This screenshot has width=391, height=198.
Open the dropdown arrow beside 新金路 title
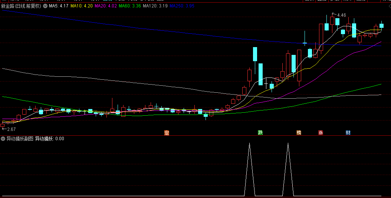coord(45,6)
